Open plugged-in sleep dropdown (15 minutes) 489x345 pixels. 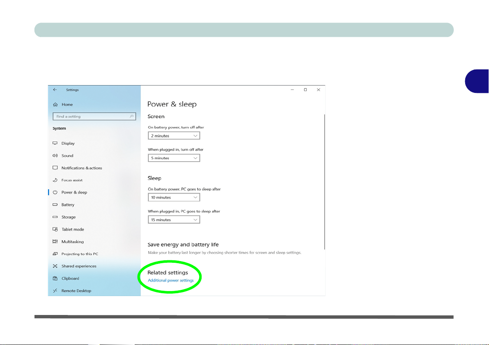pos(174,220)
